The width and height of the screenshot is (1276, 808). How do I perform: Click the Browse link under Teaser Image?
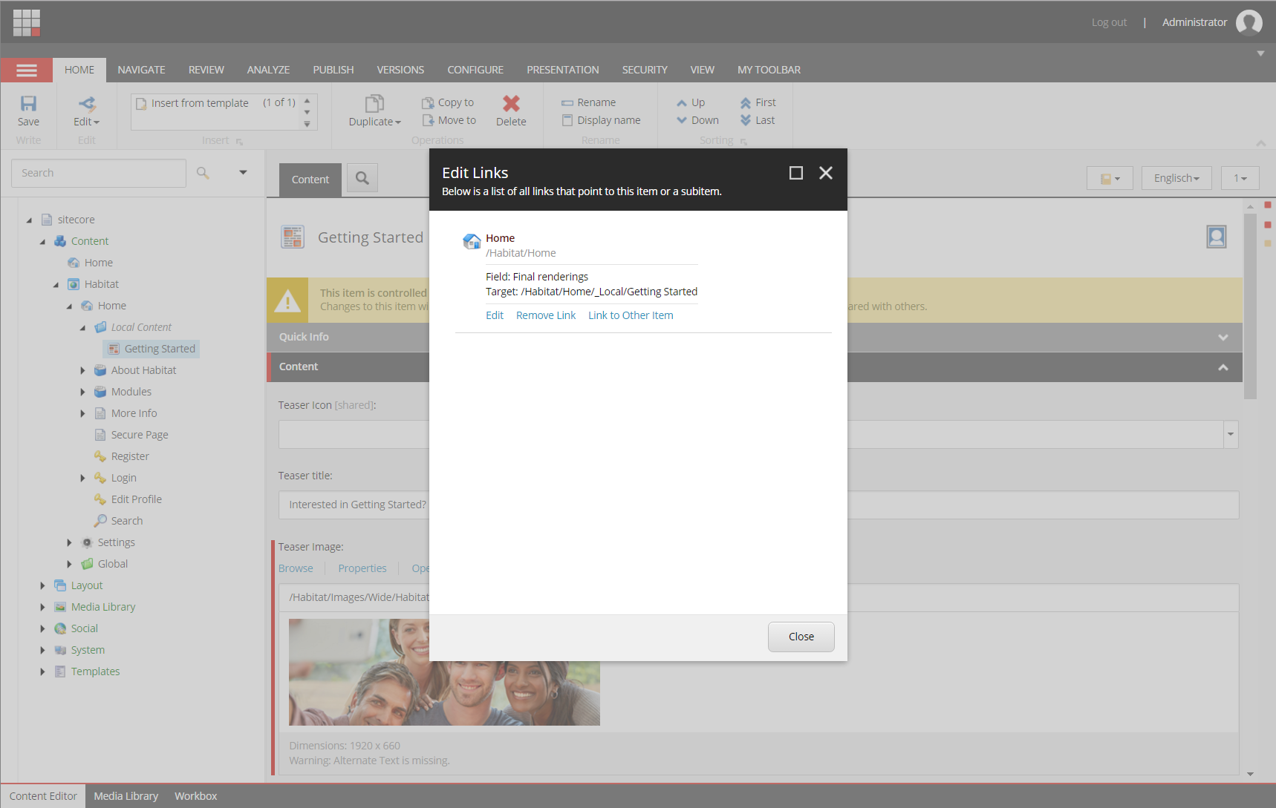[296, 568]
